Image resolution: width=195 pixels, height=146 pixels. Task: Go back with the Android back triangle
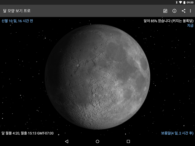(67, 141)
